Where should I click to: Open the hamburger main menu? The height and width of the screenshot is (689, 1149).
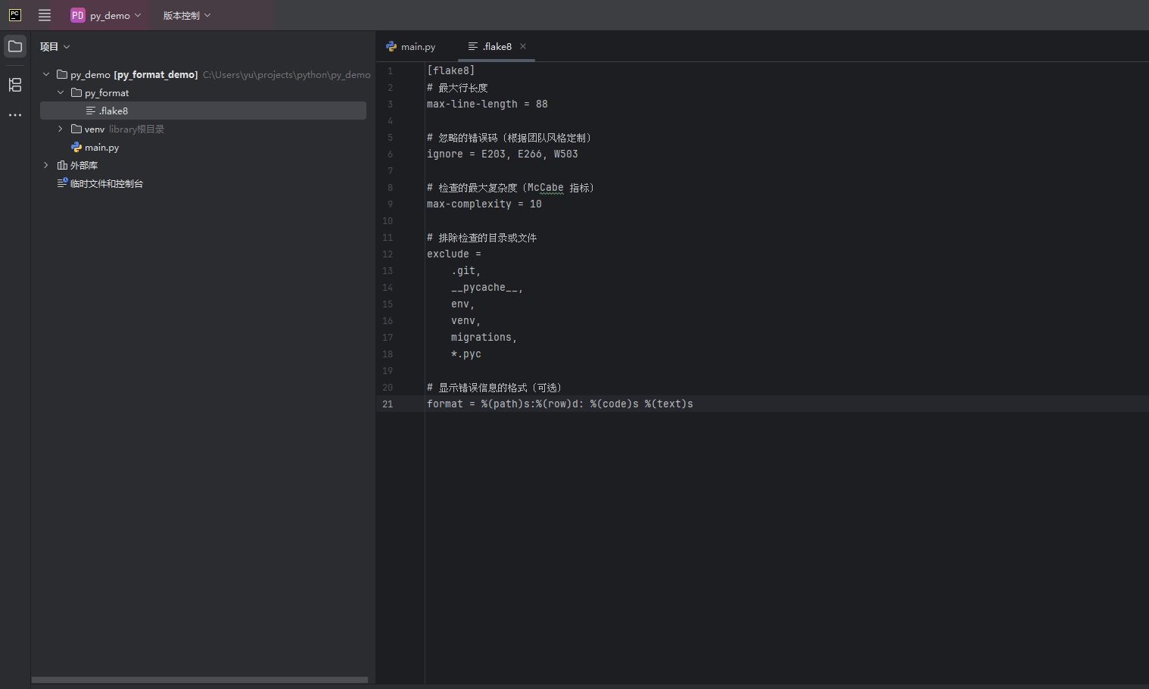pos(45,15)
